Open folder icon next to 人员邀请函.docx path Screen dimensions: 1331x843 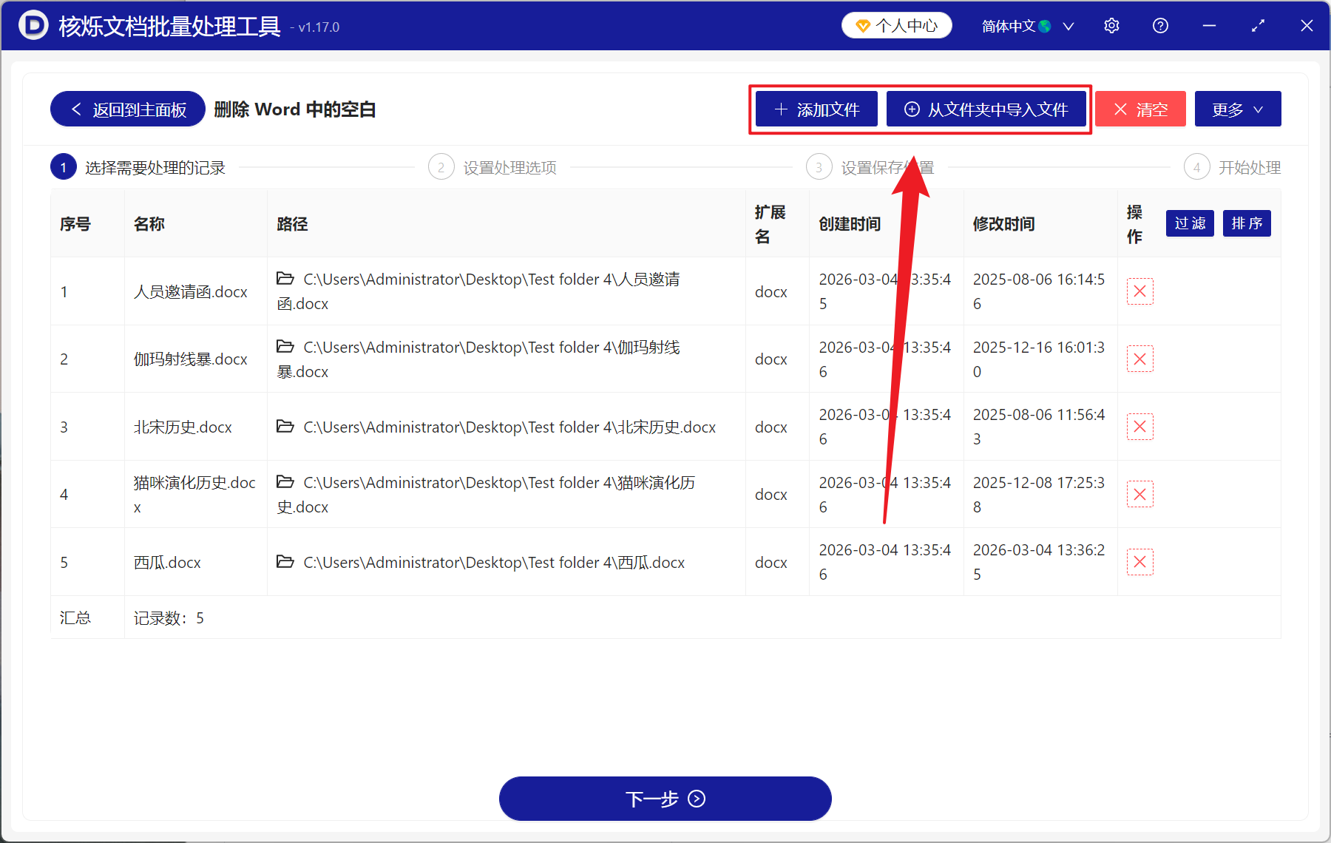(x=285, y=279)
